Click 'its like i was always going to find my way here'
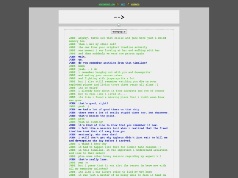Screen dimensions: 238x178 pyautogui.click(x=115, y=172)
